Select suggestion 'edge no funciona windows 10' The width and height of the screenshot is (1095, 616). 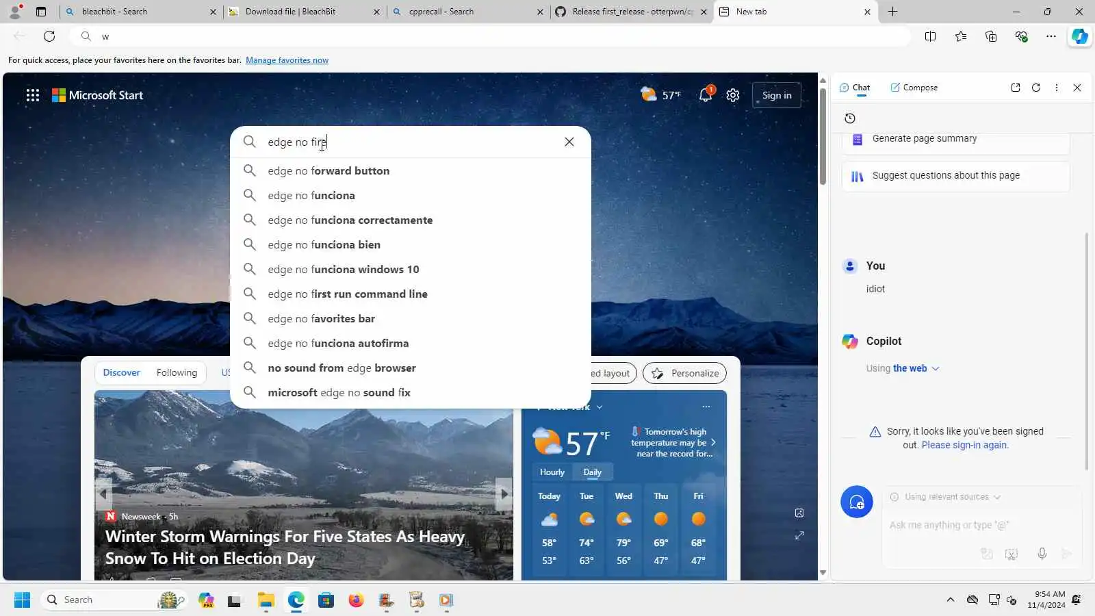[x=411, y=269]
